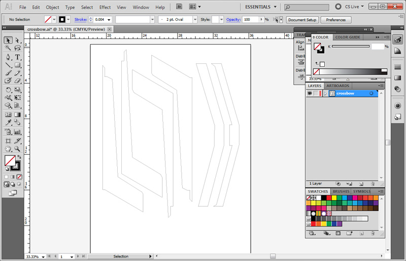Select the Rotate tool
Image resolution: width=406 pixels, height=261 pixels.
[x=8, y=90]
